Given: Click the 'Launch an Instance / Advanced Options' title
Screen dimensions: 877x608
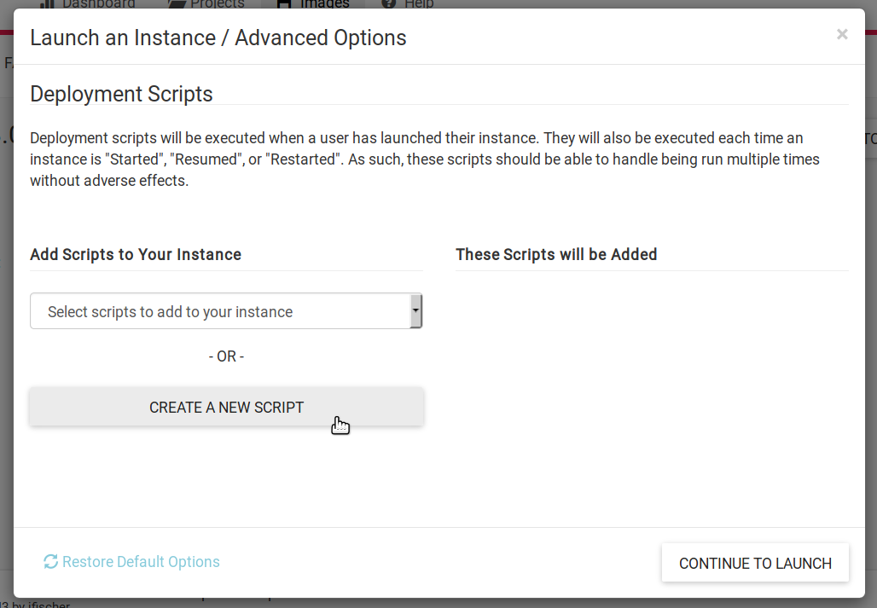Looking at the screenshot, I should [218, 38].
